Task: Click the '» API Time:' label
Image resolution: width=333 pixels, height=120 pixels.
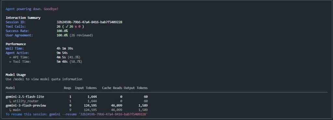Action: click(19, 57)
